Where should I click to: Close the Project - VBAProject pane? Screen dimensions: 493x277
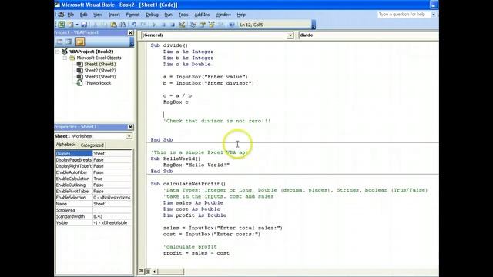(x=130, y=32)
